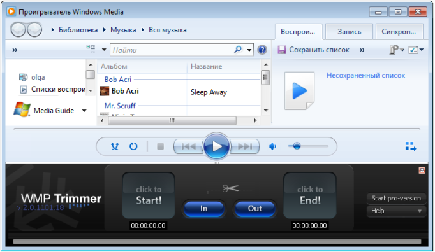Expand breadcrumb arrow before Вся музыка
435x252 pixels.
(143, 30)
